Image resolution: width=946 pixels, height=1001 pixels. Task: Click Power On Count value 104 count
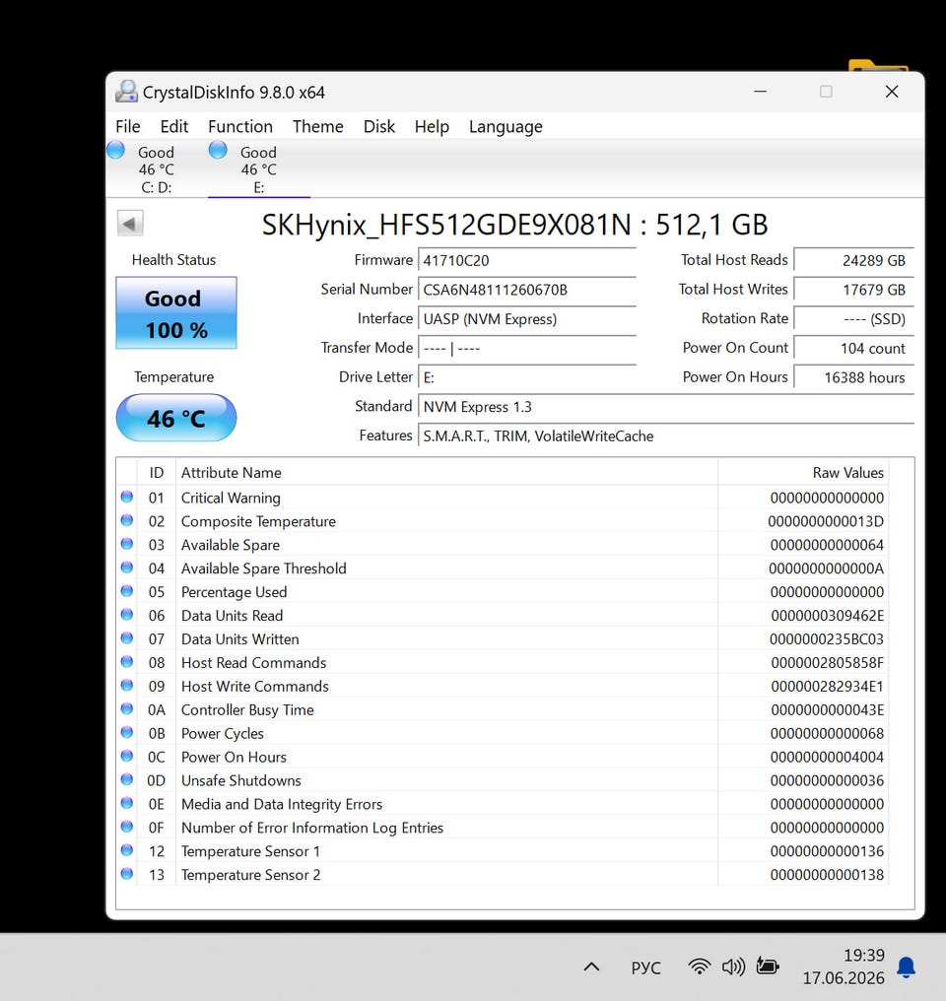[x=854, y=349]
